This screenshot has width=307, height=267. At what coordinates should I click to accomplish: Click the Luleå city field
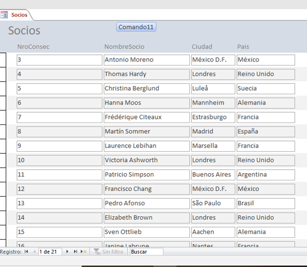[213, 89]
